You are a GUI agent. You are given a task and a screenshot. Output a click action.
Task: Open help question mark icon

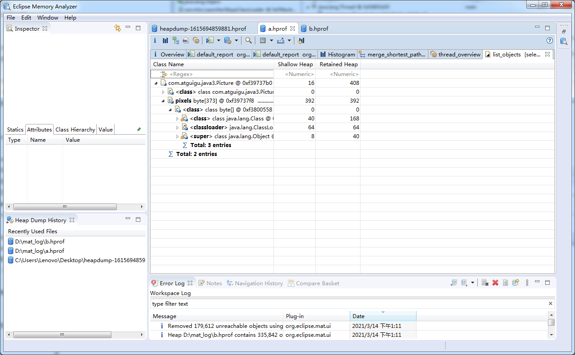click(550, 40)
